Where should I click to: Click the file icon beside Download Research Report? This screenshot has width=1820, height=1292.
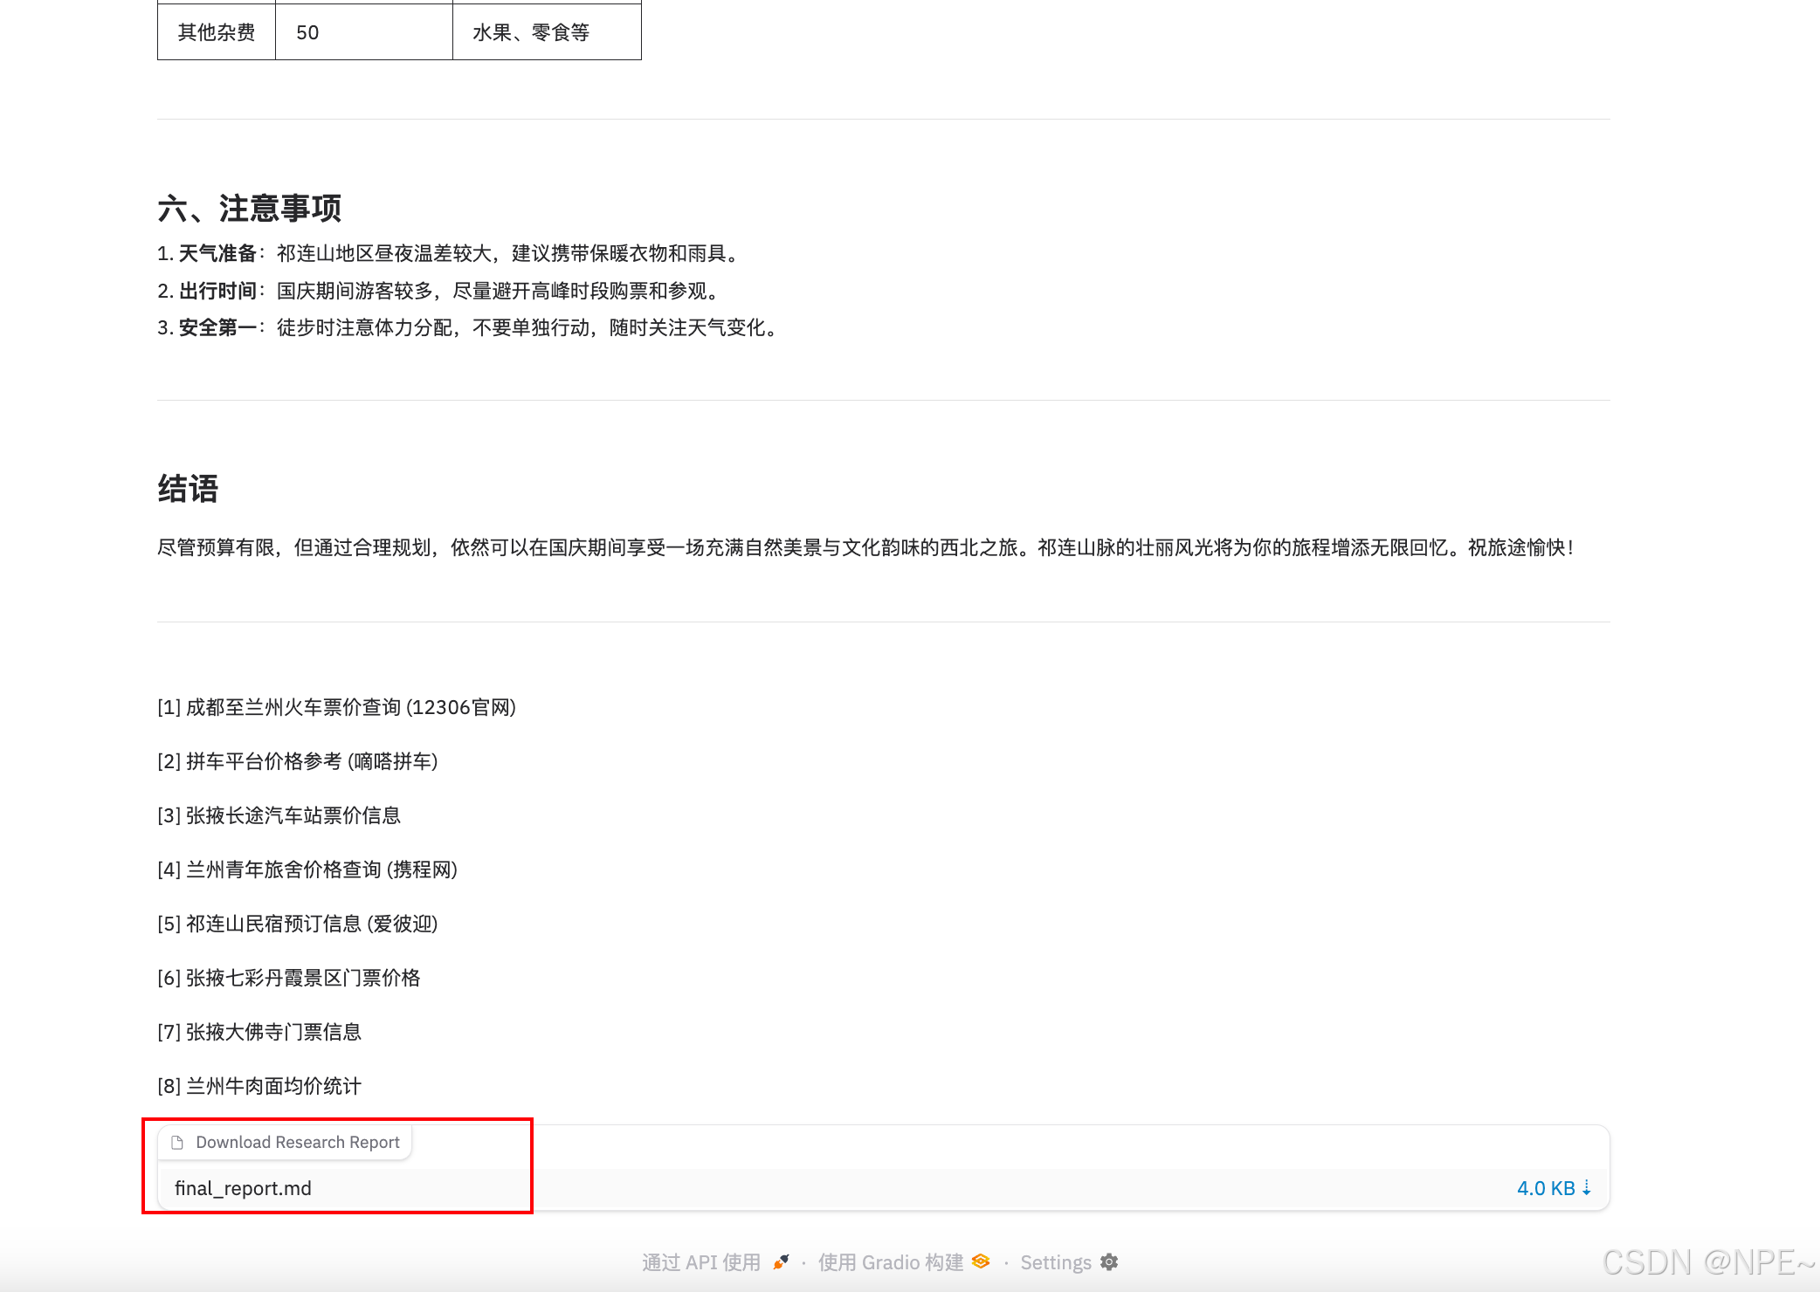pyautogui.click(x=177, y=1142)
